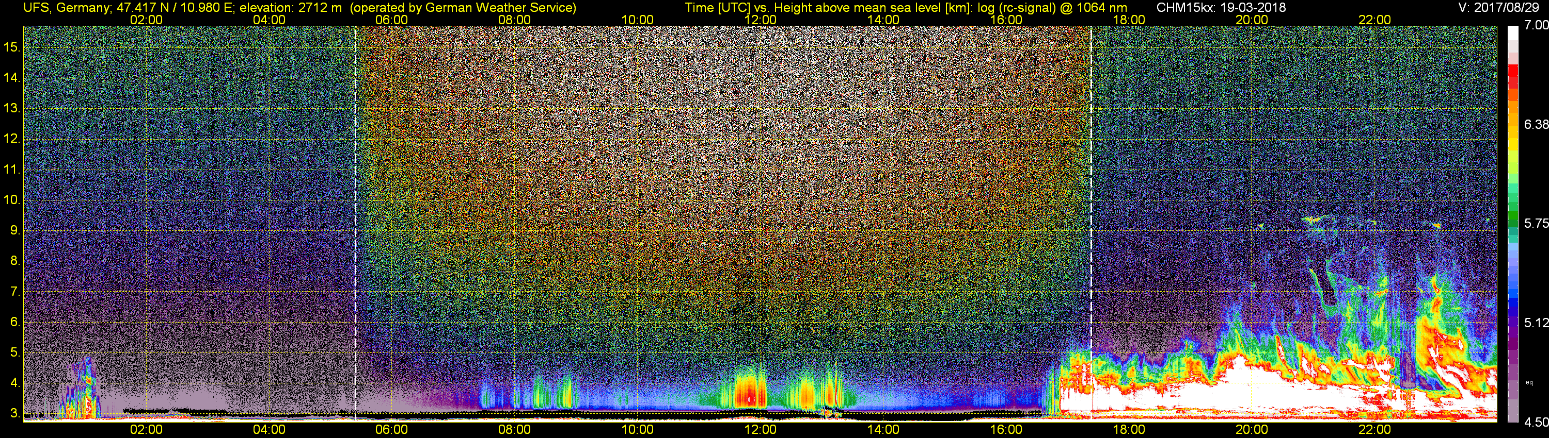Click the top axis '12:00' time label

(x=760, y=20)
